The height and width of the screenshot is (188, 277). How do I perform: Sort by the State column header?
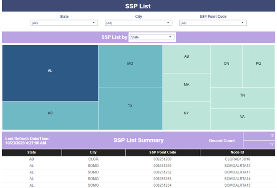(x=32, y=153)
